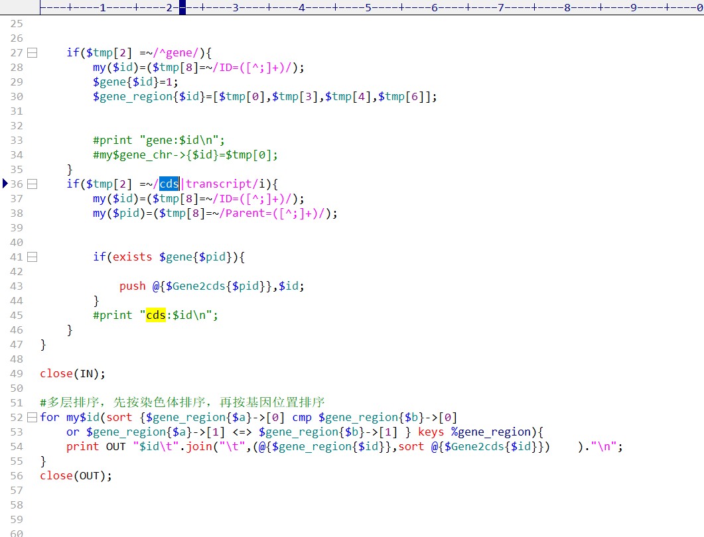Viewport: 704px width, 537px height.
Task: Click line number 30 in the gutter
Action: [x=17, y=96]
